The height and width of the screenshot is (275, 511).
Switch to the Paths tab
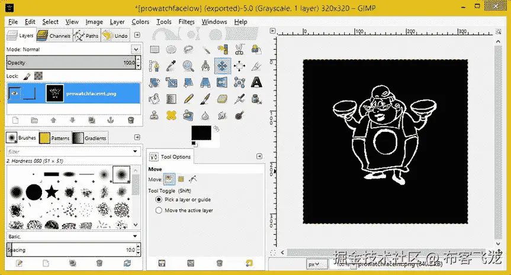86,35
